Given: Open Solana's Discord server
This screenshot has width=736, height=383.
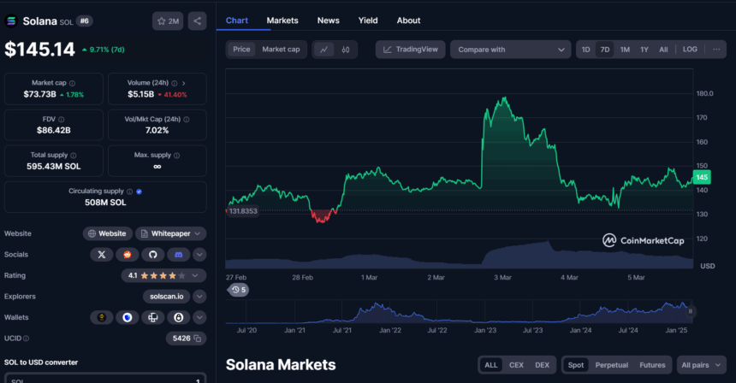Looking at the screenshot, I should tap(178, 255).
